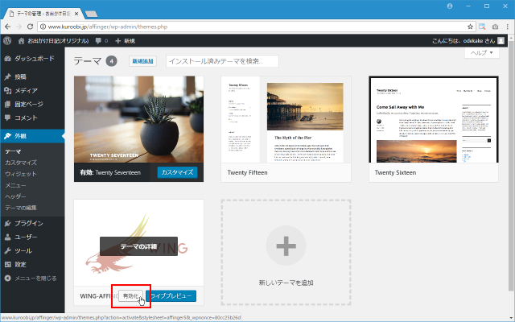The height and width of the screenshot is (322, 515).
Task: Open コメント menu in sidebar
Action: coord(32,118)
